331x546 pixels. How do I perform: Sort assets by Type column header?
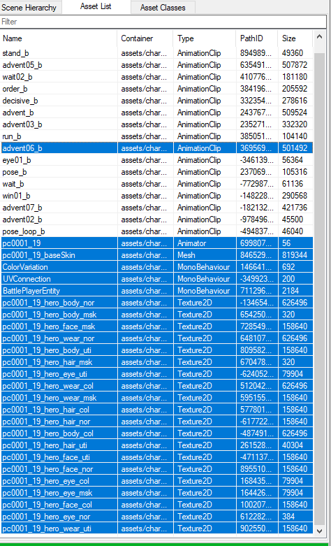[205, 38]
